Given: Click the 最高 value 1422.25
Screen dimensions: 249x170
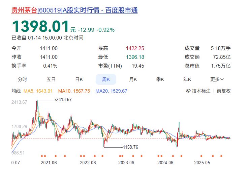Looking at the screenshot, I should tap(135, 48).
